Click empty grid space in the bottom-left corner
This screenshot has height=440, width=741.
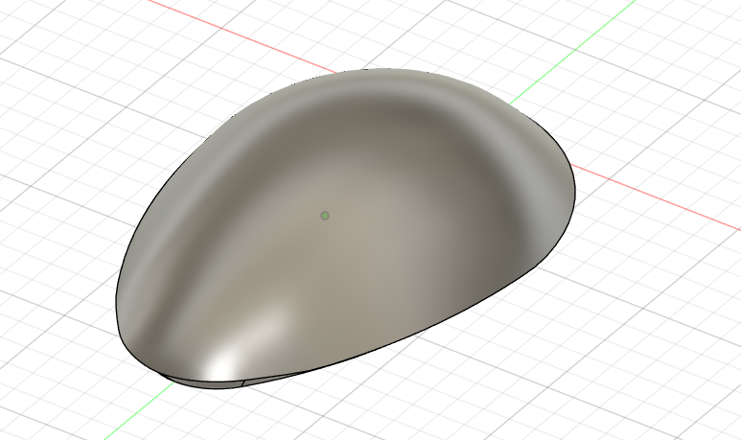48,403
